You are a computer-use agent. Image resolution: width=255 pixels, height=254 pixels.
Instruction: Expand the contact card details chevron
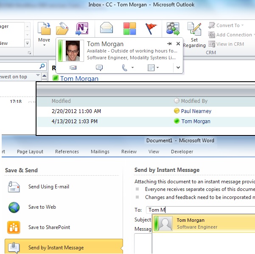point(178,67)
